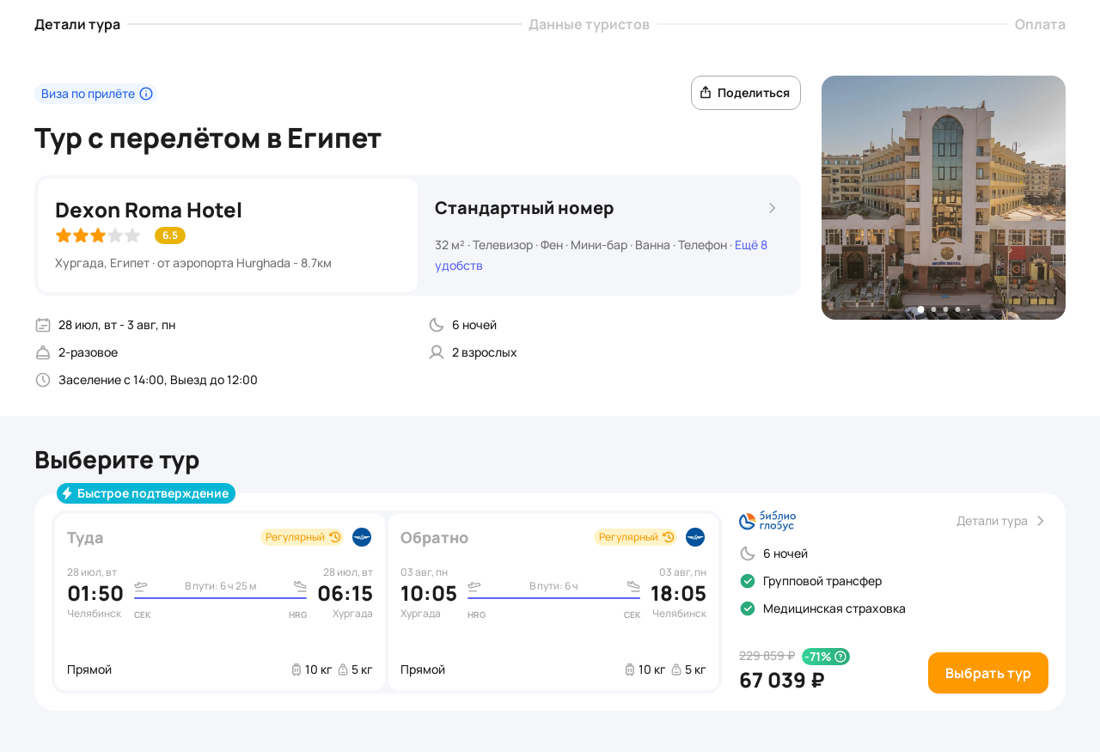This screenshot has width=1100, height=752.
Task: Select second dot in hotel photo carousel
Action: pyautogui.click(x=933, y=309)
